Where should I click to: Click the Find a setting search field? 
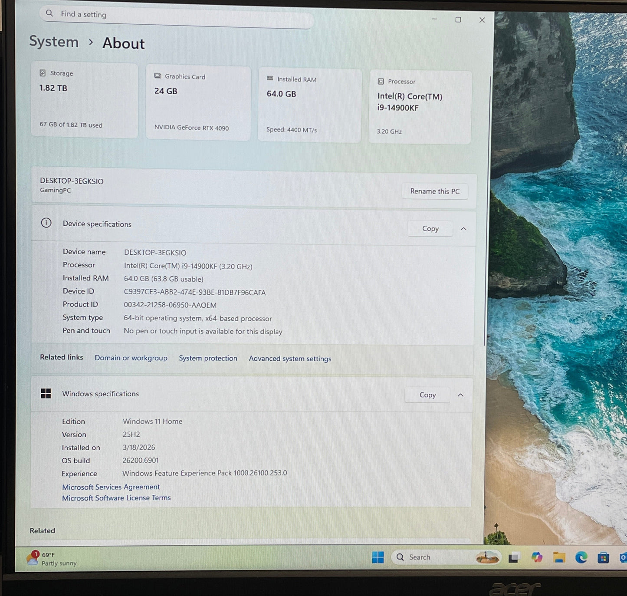(x=178, y=15)
